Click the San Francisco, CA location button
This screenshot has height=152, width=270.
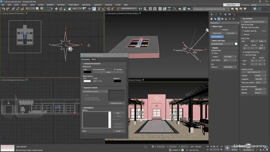click(x=254, y=72)
